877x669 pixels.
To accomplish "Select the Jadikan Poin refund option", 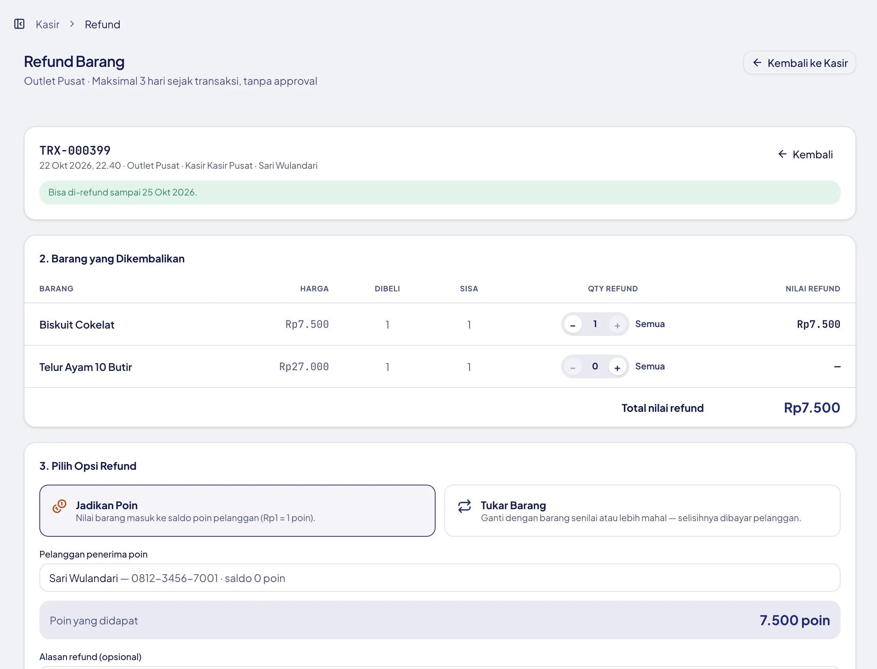I will click(237, 511).
